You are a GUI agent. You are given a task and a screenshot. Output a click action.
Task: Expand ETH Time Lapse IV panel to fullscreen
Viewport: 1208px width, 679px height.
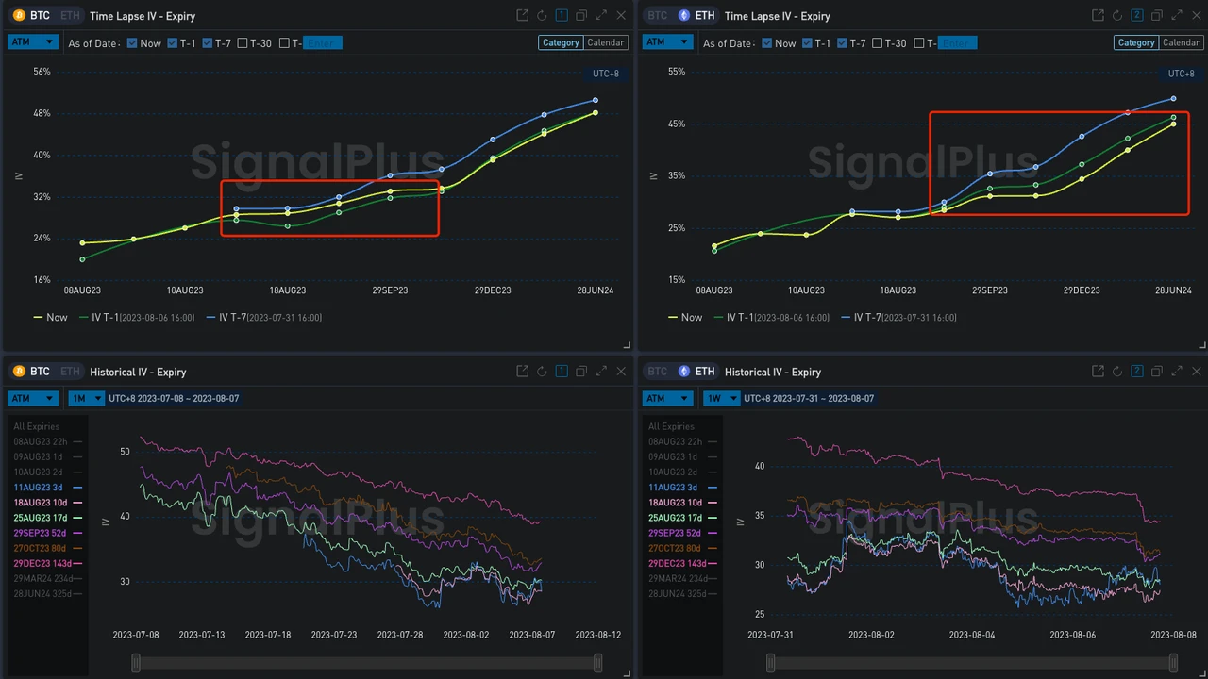coord(1176,16)
